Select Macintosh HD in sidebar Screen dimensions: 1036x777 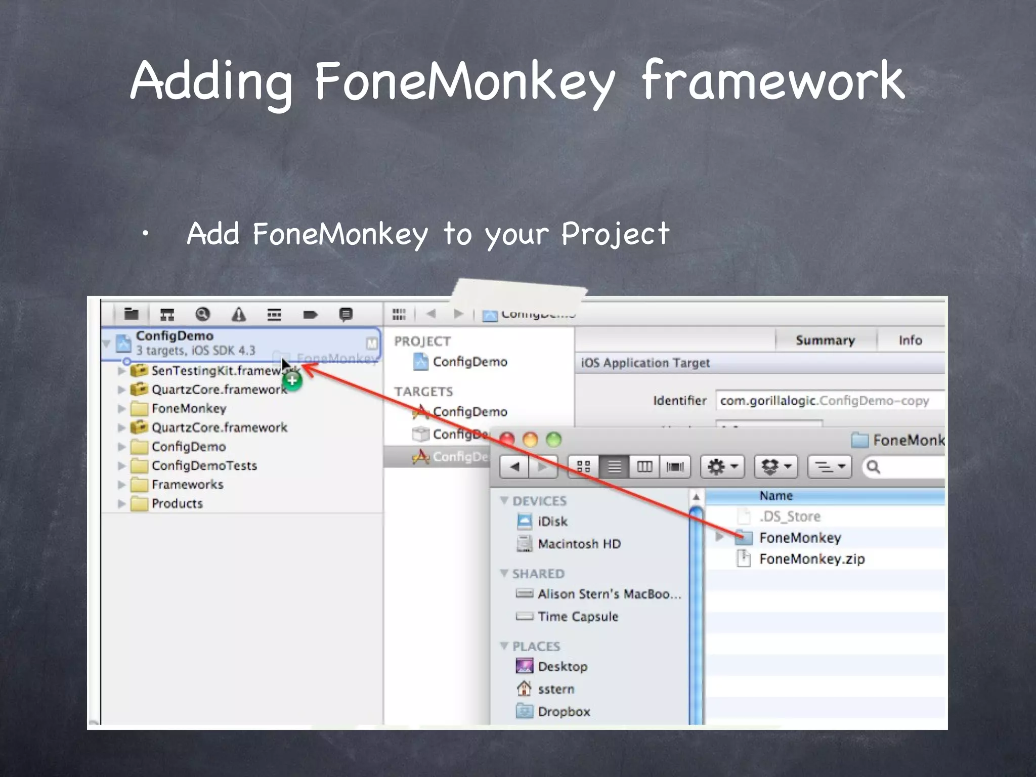579,544
